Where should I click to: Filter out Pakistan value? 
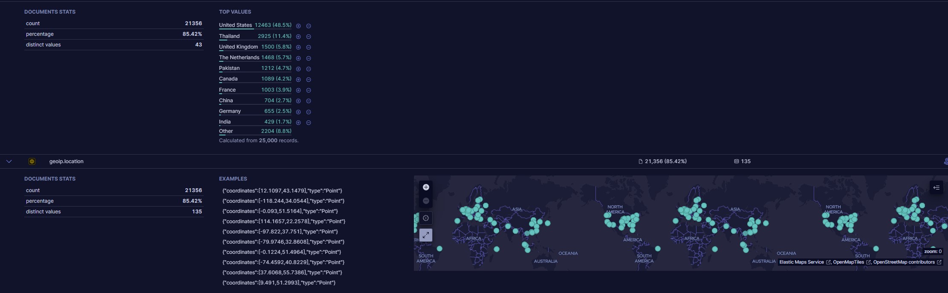309,69
